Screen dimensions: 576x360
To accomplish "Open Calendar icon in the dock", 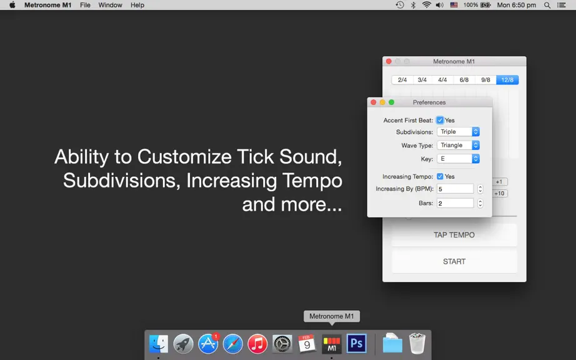I will click(x=307, y=344).
